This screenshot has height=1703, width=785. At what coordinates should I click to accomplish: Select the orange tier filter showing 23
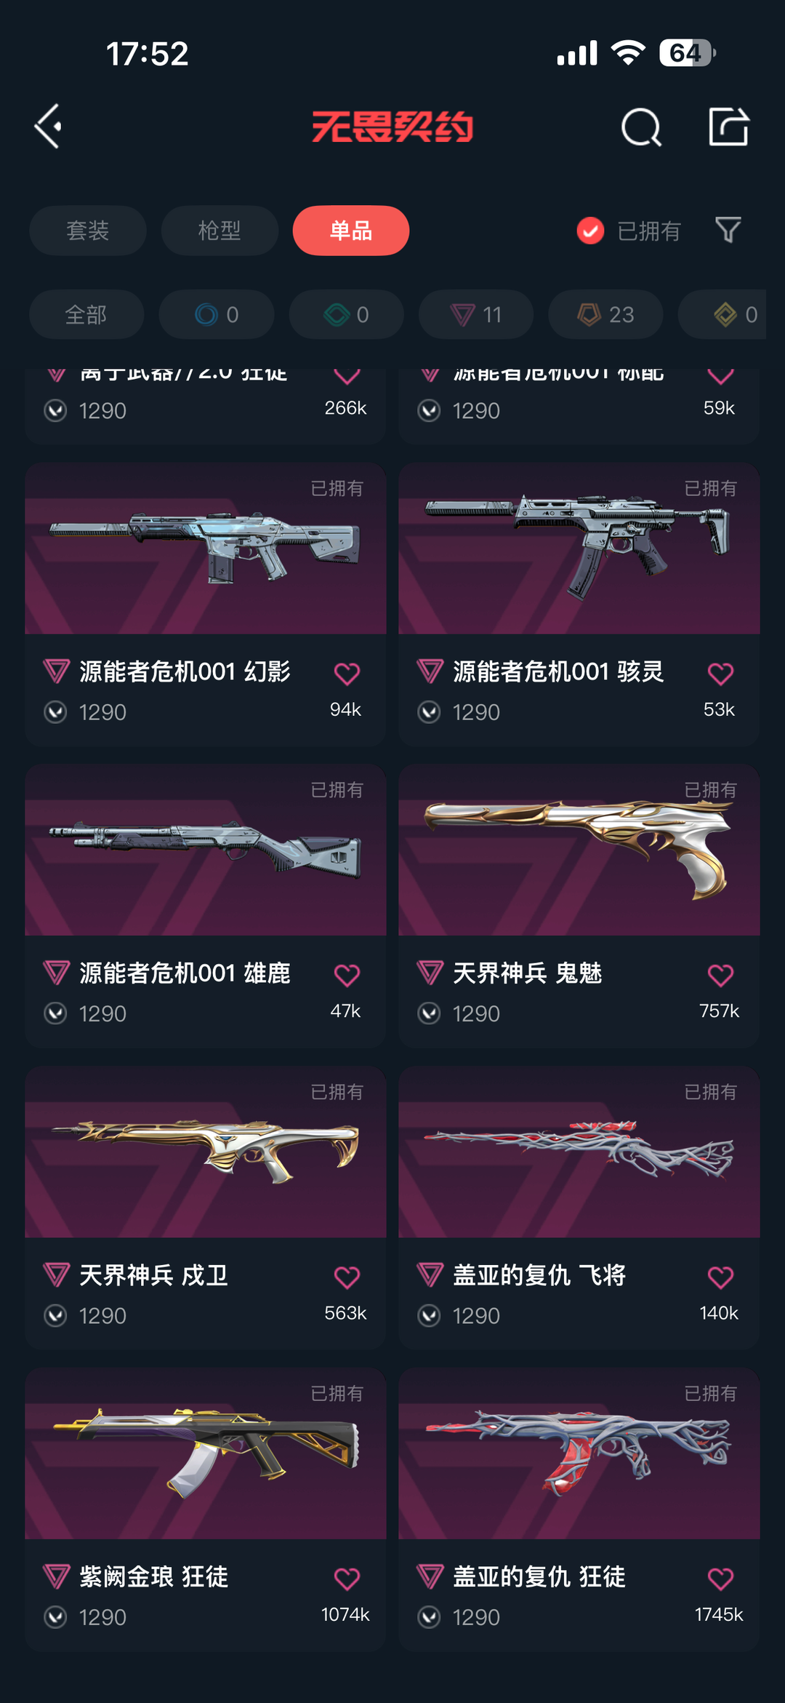point(605,314)
